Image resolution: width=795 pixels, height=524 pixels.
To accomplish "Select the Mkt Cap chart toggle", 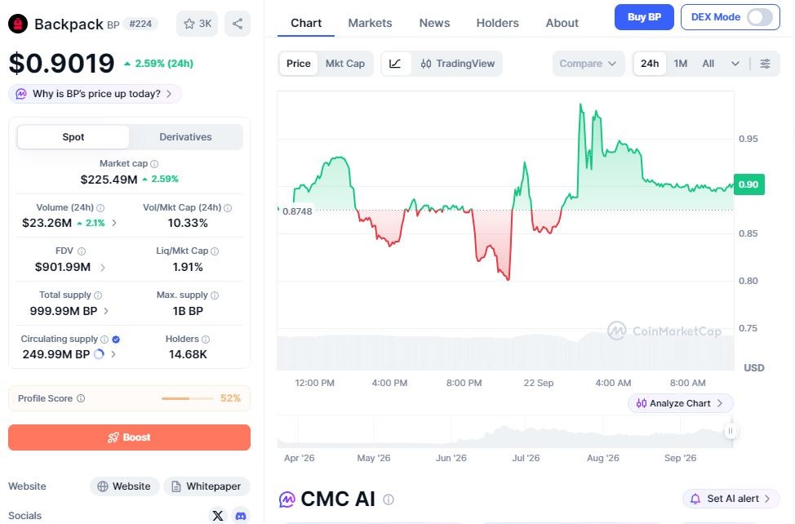I will click(x=345, y=64).
